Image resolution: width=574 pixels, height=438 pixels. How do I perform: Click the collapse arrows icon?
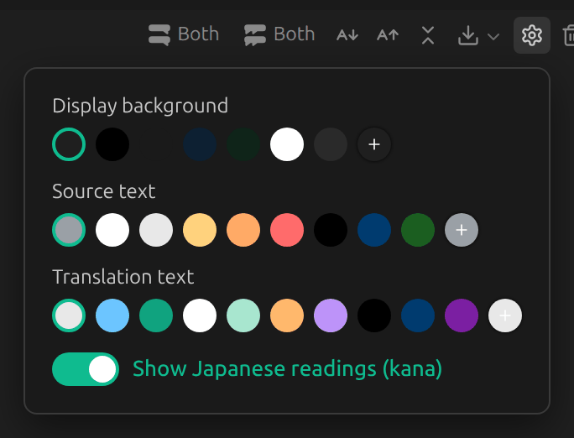(428, 35)
